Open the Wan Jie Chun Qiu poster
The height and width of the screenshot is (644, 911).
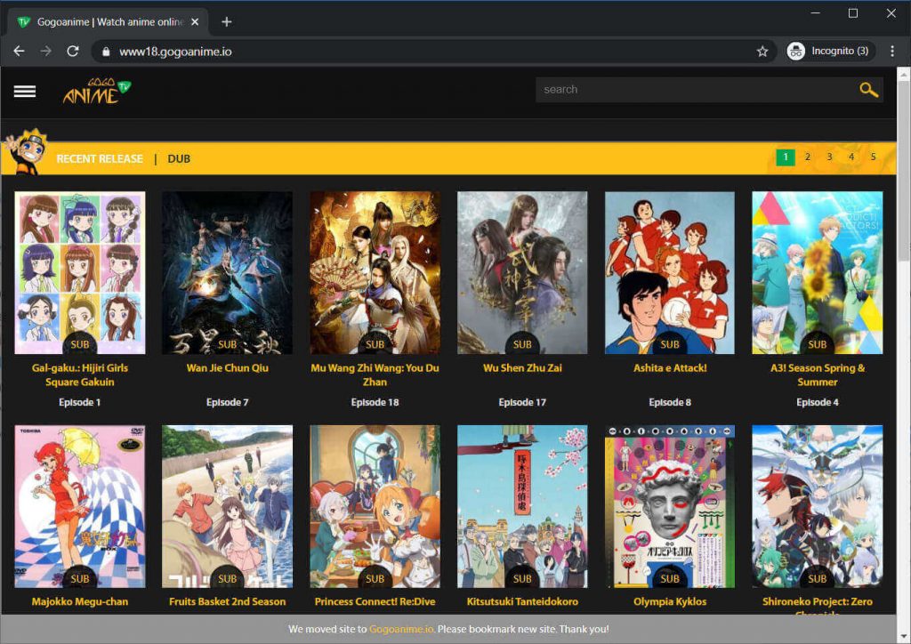[227, 272]
